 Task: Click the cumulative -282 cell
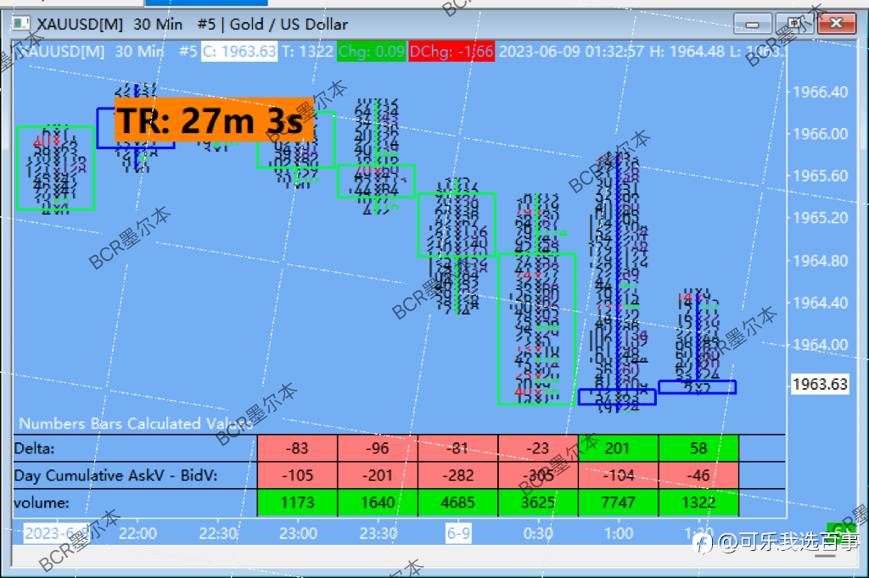click(457, 475)
